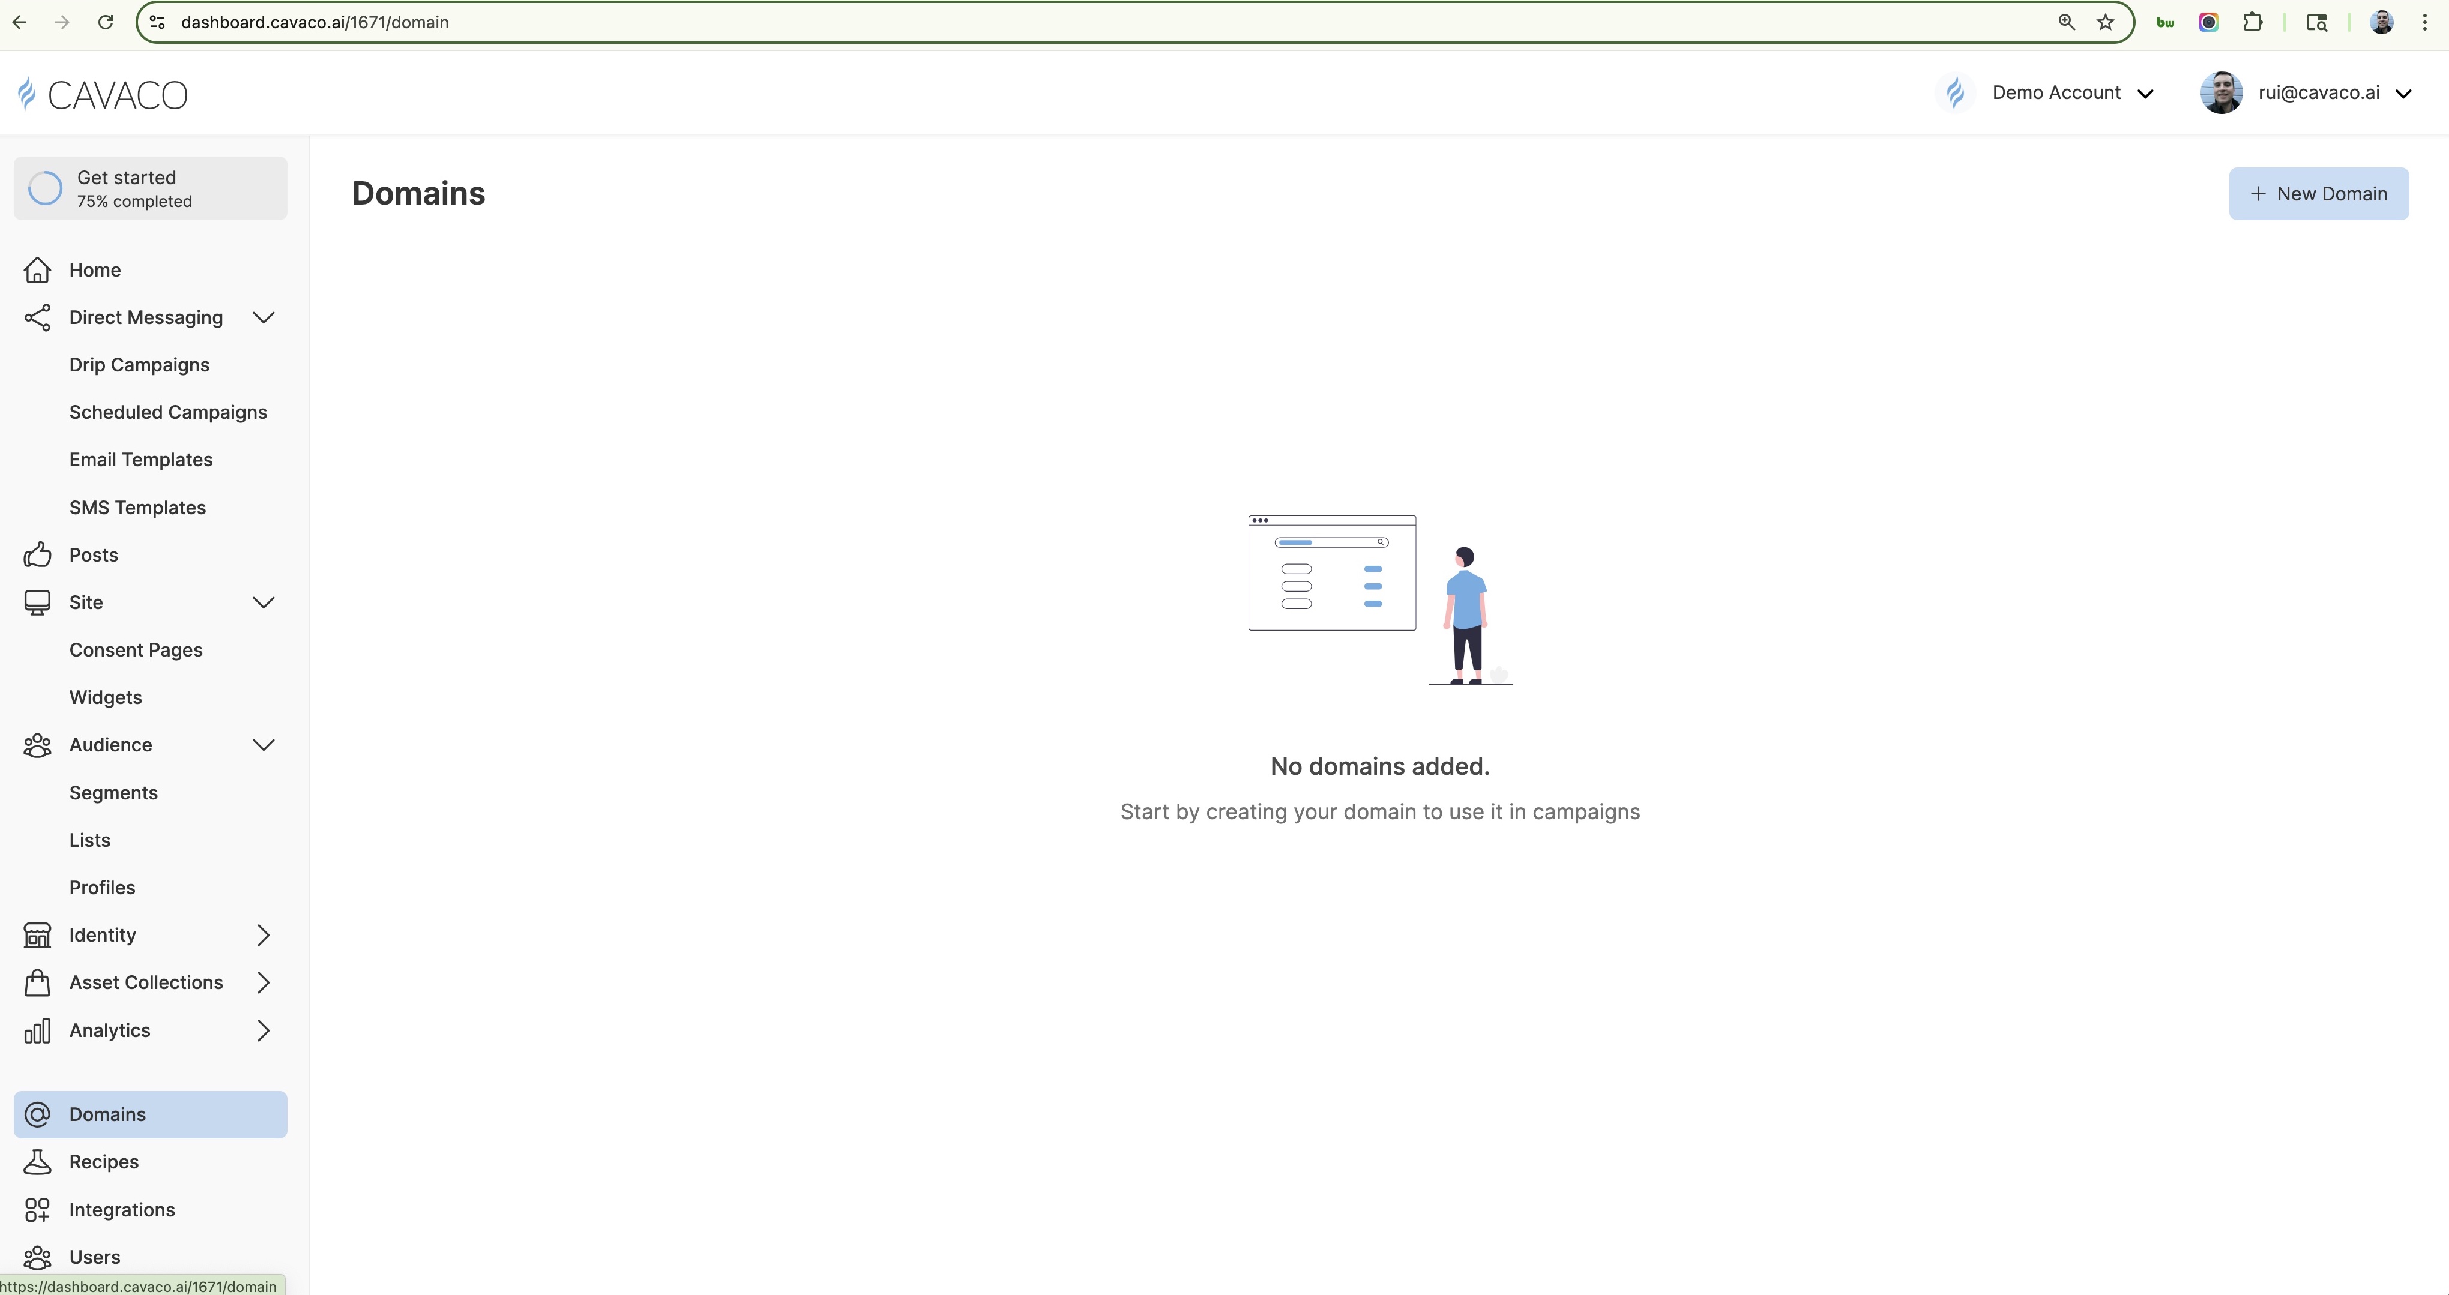Reload the page with refresh icon
The width and height of the screenshot is (2449, 1295).
(106, 22)
